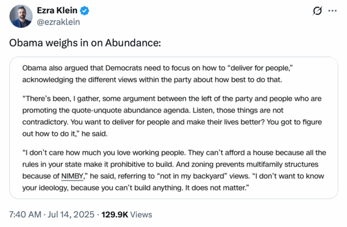Click the 129.9K view count number
Image resolution: width=347 pixels, height=227 pixels.
[x=115, y=214]
